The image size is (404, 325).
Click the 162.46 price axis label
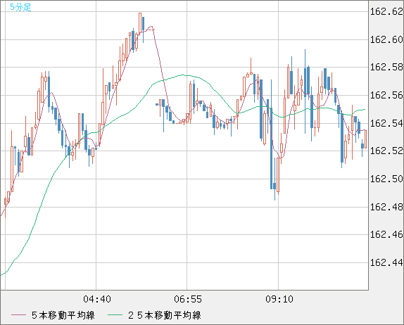point(386,235)
